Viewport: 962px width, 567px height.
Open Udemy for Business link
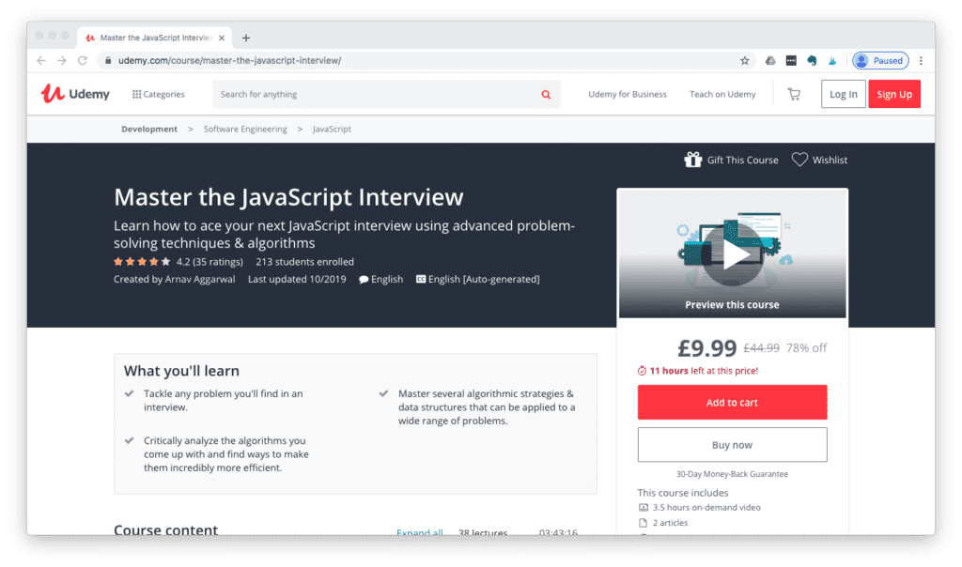pyautogui.click(x=627, y=95)
